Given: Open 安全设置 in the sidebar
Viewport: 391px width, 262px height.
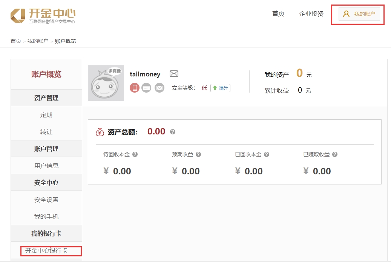Looking at the screenshot, I should coord(46,200).
